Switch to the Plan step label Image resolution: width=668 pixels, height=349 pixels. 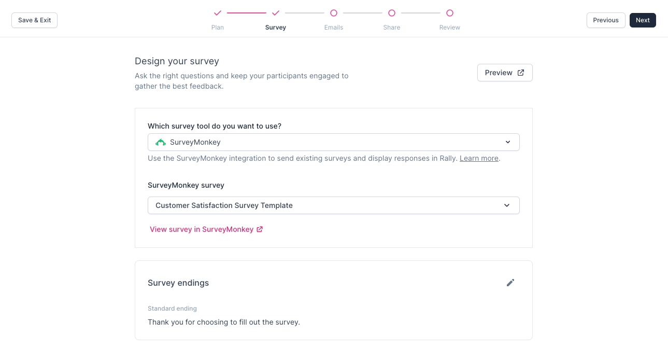tap(218, 27)
